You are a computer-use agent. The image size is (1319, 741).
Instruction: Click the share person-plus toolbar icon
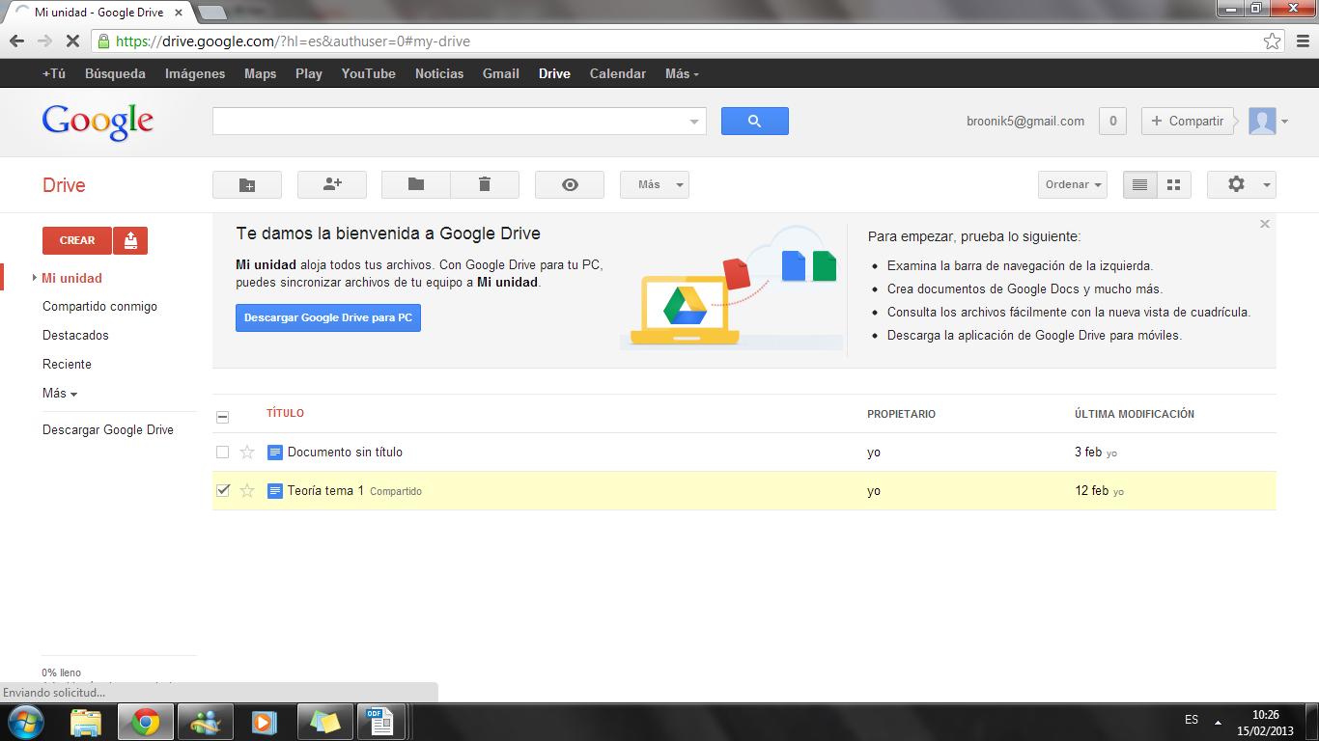332,184
